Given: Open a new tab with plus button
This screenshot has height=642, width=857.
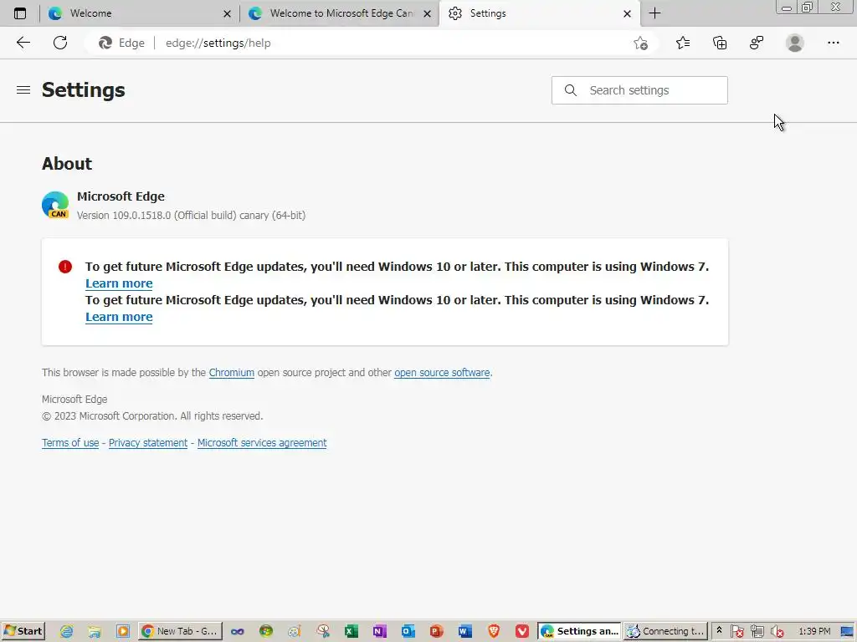Looking at the screenshot, I should coord(654,13).
